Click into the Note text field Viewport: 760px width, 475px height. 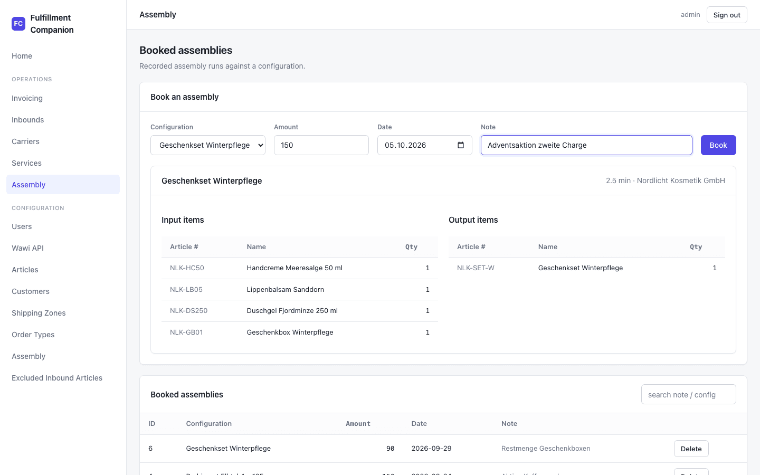point(586,145)
